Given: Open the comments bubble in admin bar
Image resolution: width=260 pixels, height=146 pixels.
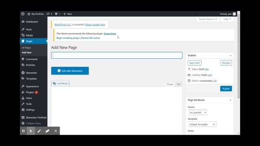Looking at the screenshot, I should (57, 14).
